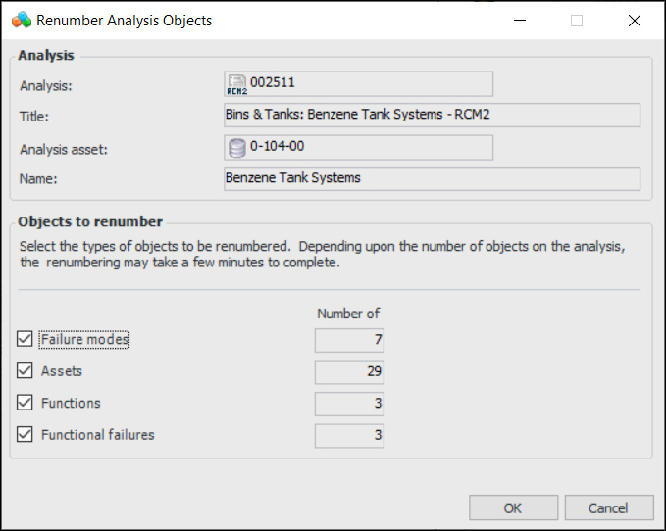Click the Name field Benzene Tank Systems

click(432, 178)
